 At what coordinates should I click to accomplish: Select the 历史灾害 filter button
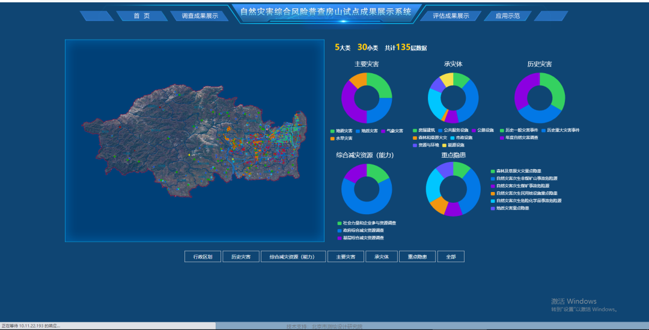click(x=241, y=257)
